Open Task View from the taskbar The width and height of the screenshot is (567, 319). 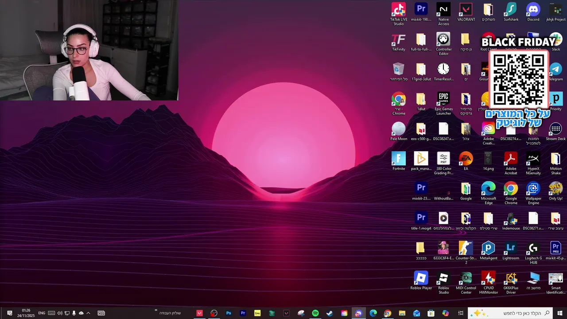461,313
